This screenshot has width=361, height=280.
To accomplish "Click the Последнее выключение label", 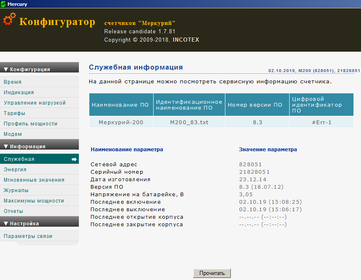I will 128,210.
